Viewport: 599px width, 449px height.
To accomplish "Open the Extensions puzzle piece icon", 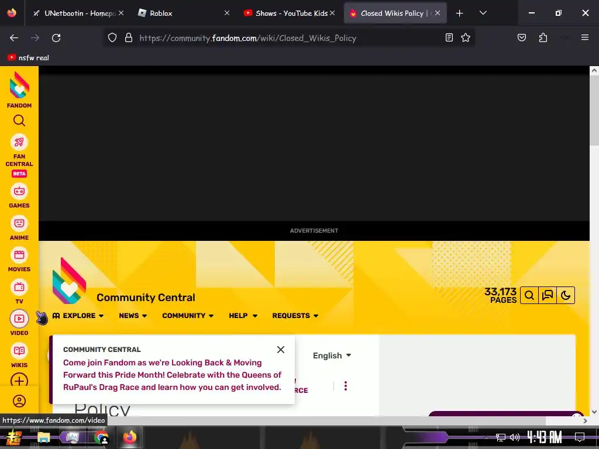I will pos(543,37).
